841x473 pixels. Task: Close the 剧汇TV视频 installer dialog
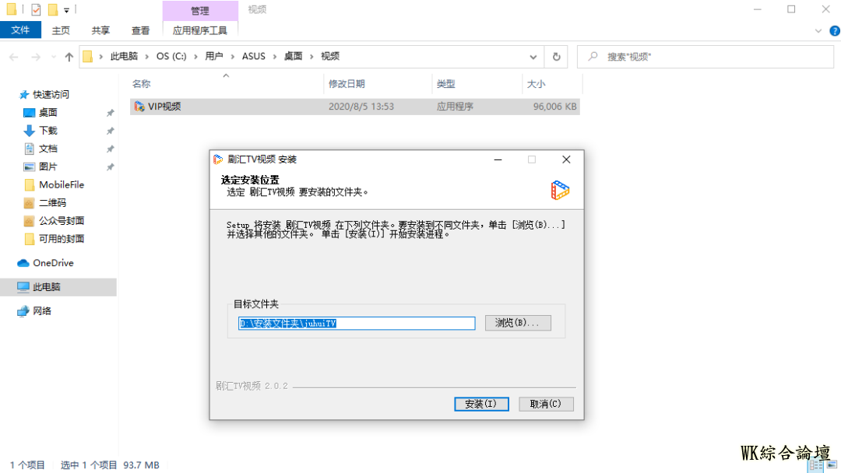(566, 159)
